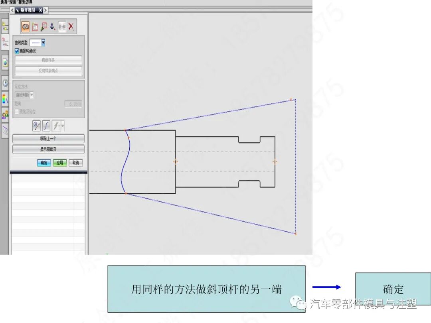Click the 确定 button

point(44,163)
